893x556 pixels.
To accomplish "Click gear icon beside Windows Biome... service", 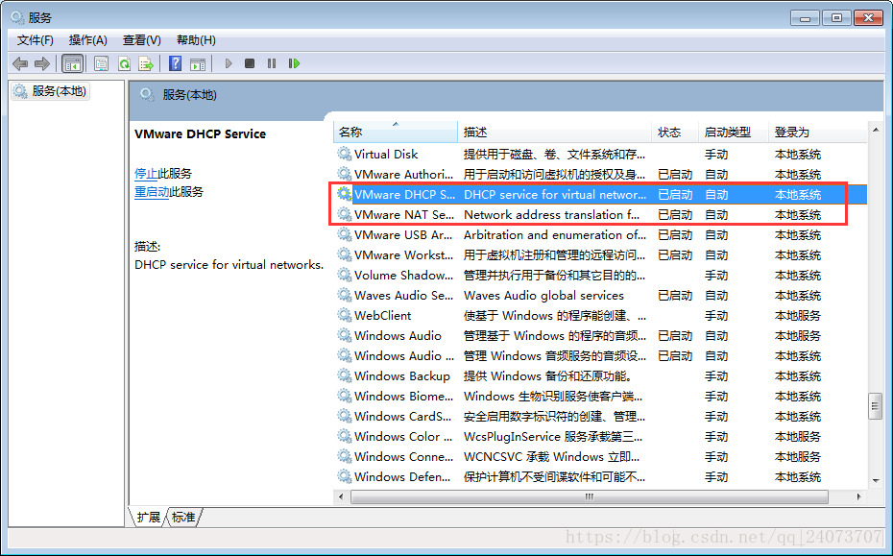I will (344, 396).
